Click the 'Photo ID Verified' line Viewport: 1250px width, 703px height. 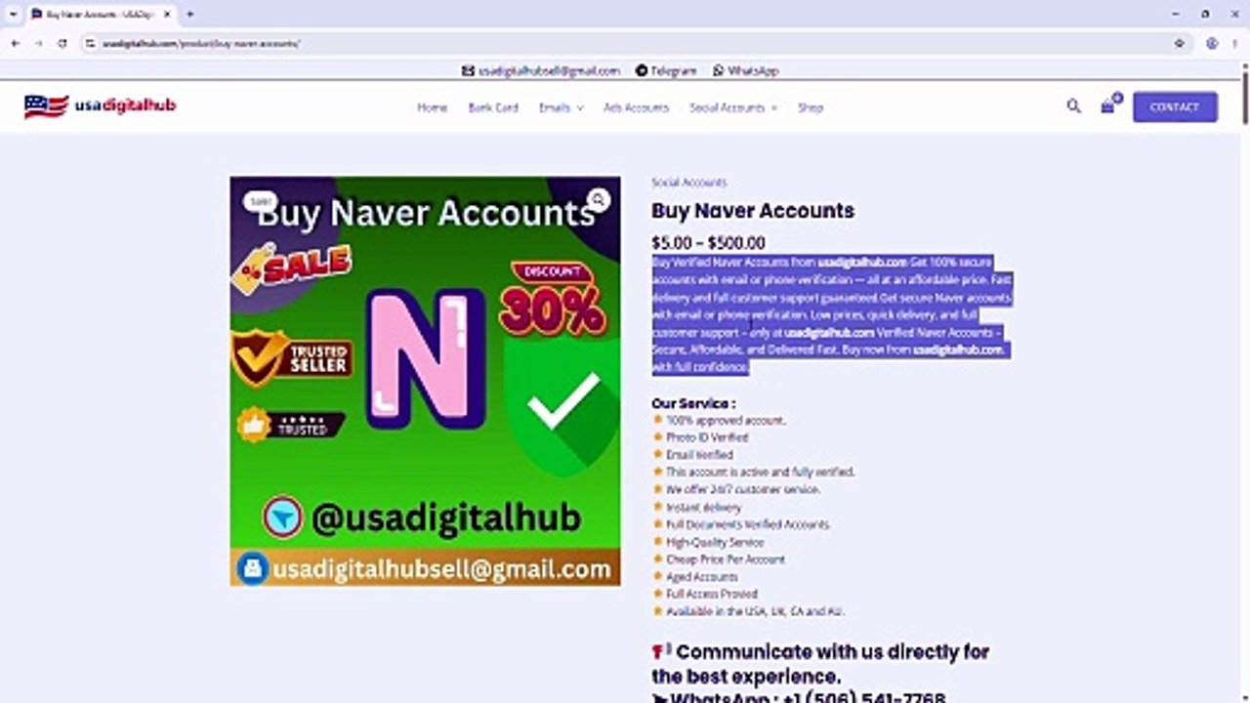click(x=706, y=437)
